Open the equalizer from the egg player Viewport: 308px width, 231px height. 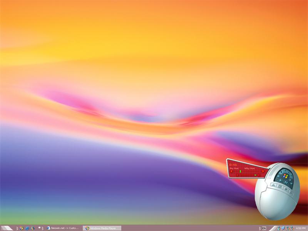pyautogui.click(x=273, y=185)
